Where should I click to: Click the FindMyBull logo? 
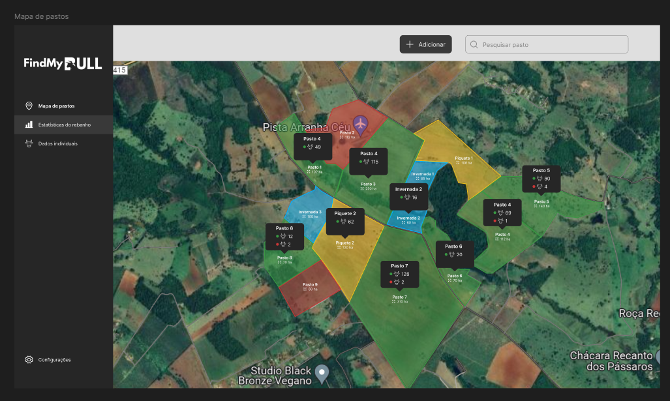tap(63, 63)
